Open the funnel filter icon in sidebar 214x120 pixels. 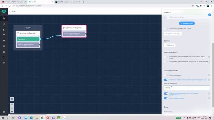coord(4,35)
